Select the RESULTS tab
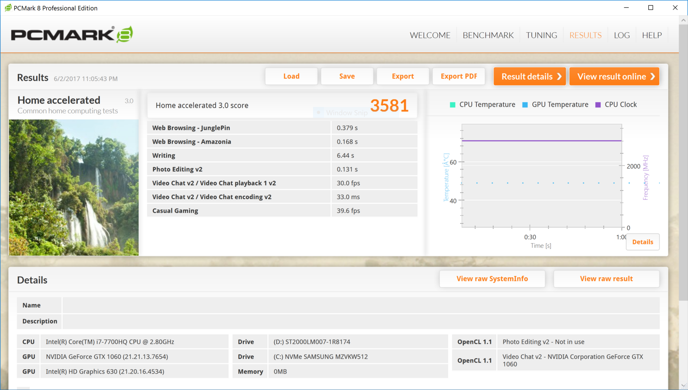This screenshot has height=390, width=688. tap(586, 35)
